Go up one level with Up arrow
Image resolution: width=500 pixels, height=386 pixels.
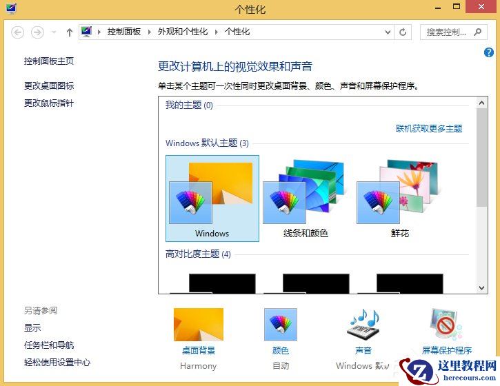point(70,32)
